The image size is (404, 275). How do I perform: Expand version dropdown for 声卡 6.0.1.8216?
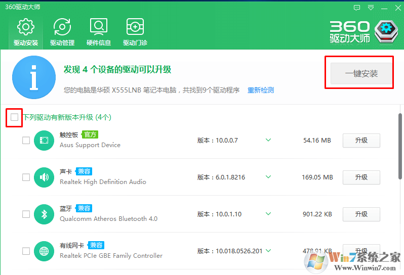click(268, 177)
